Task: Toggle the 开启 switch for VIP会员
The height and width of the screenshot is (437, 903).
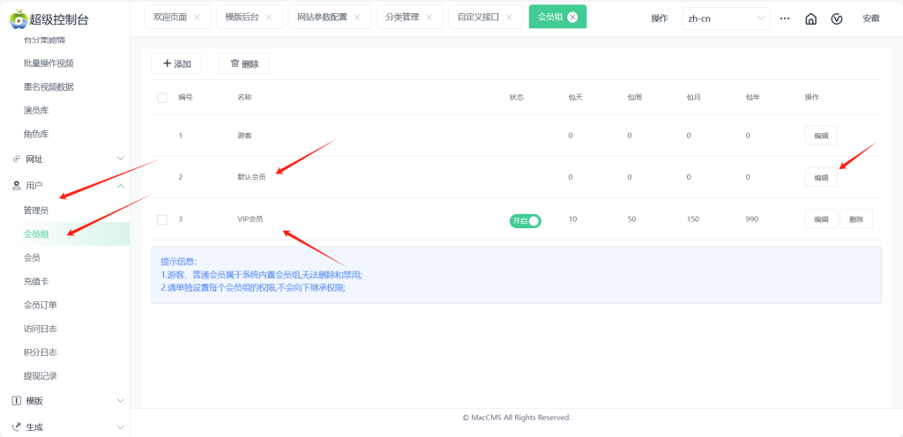Action: [526, 221]
